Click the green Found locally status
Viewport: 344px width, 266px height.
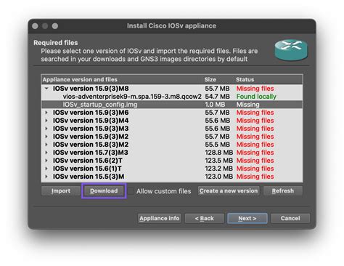[256, 97]
